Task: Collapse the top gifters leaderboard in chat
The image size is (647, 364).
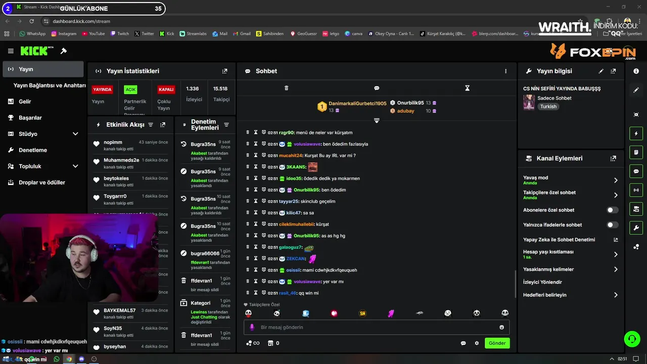Action: 377,120
